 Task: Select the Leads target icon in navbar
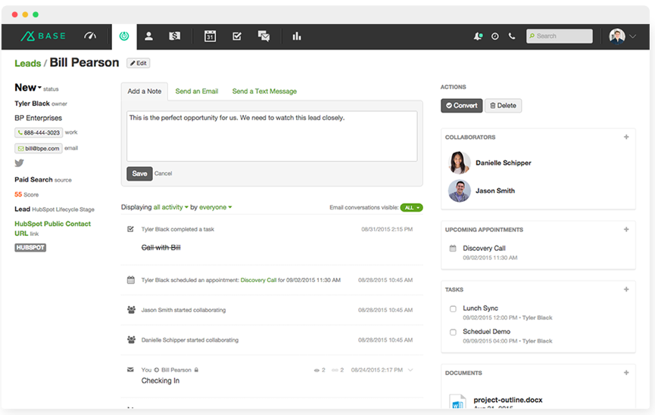point(124,36)
